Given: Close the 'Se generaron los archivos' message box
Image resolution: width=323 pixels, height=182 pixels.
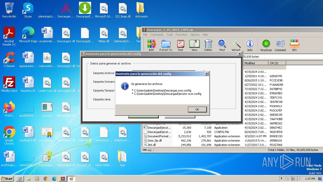Looking at the screenshot, I should 206,74.
